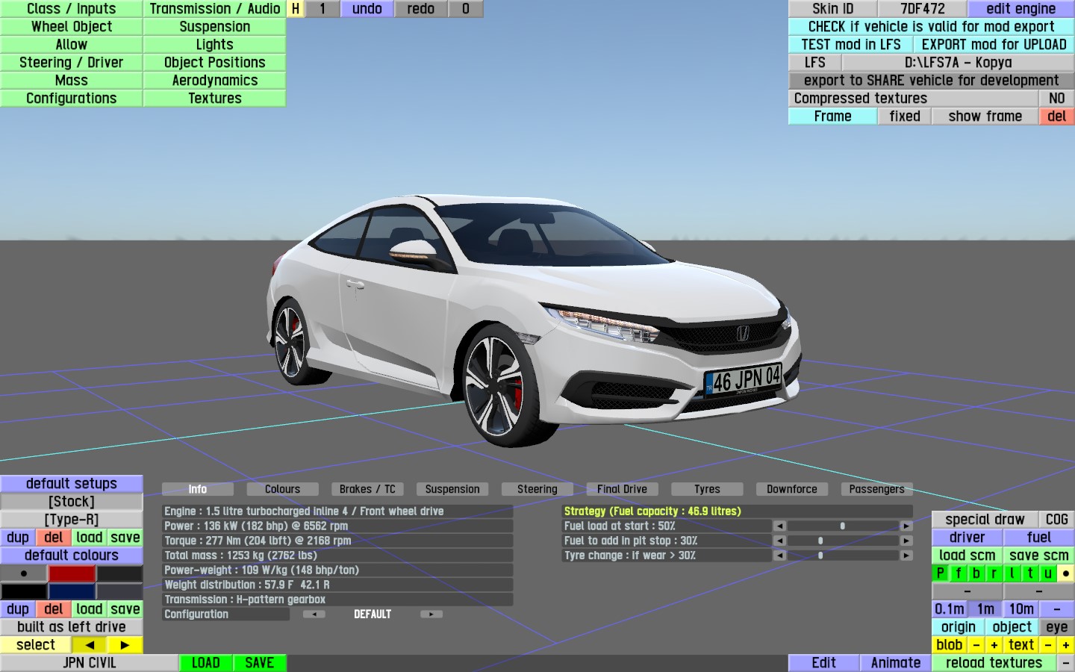Increase fuel load at start with the right arrow
Viewport: 1075px width, 672px height.
click(x=906, y=526)
